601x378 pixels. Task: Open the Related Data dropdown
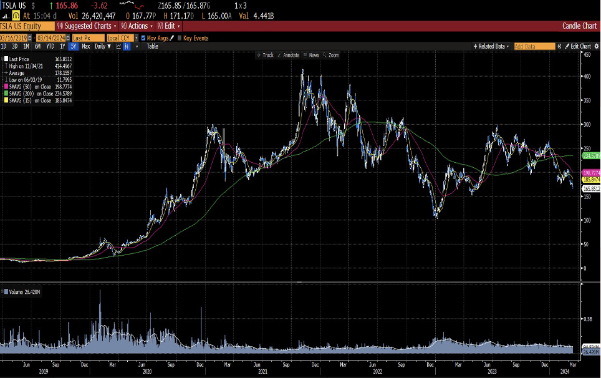491,46
